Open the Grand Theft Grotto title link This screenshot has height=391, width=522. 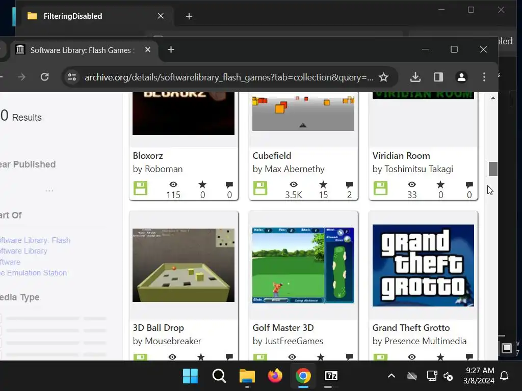point(411,328)
